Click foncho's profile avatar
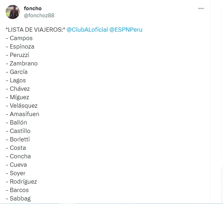 [x=13, y=12]
